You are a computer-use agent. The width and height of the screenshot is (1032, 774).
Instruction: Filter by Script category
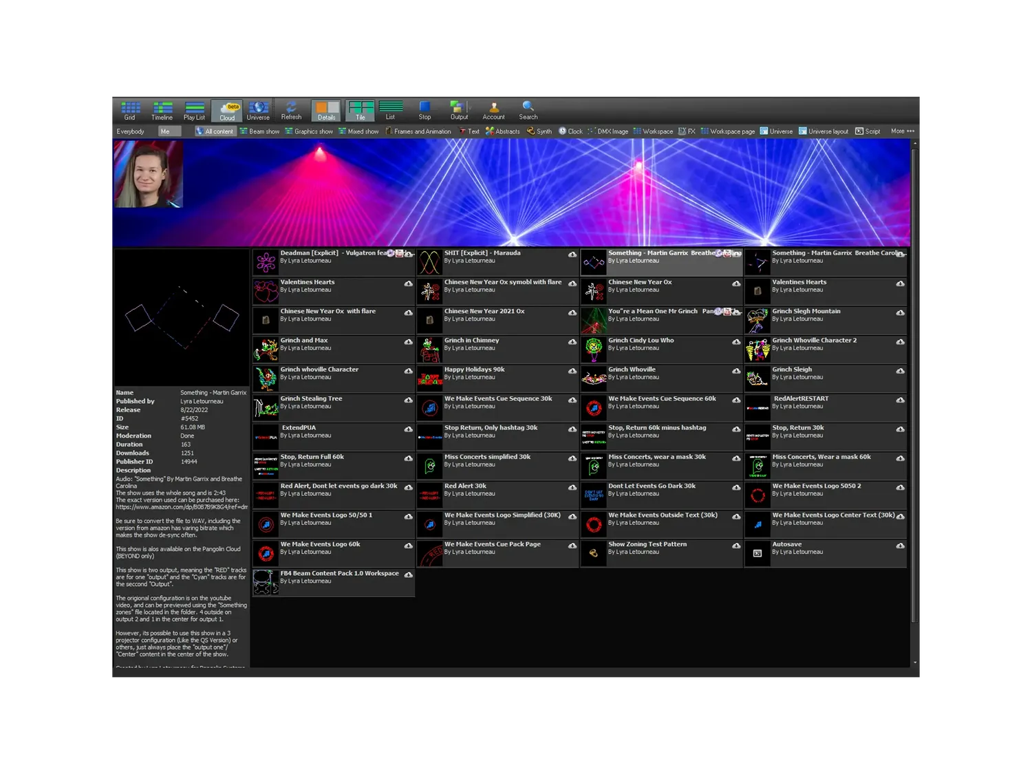tap(868, 131)
